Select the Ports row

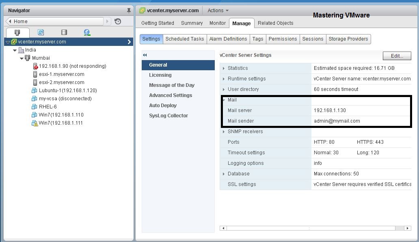pos(315,142)
